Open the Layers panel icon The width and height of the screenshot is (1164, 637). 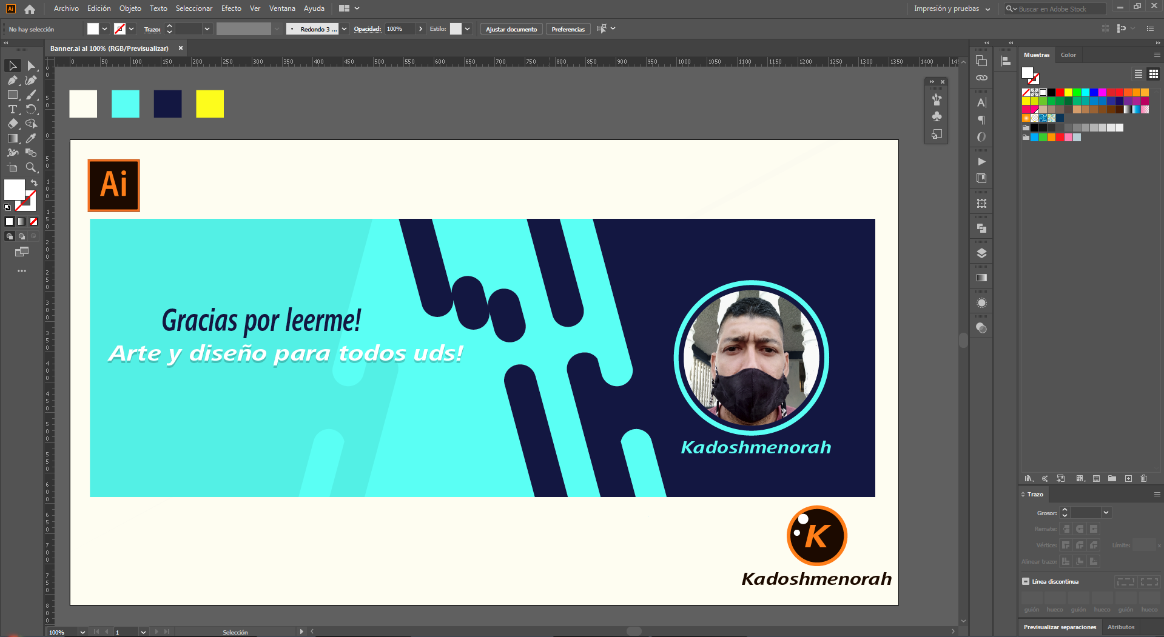click(981, 253)
